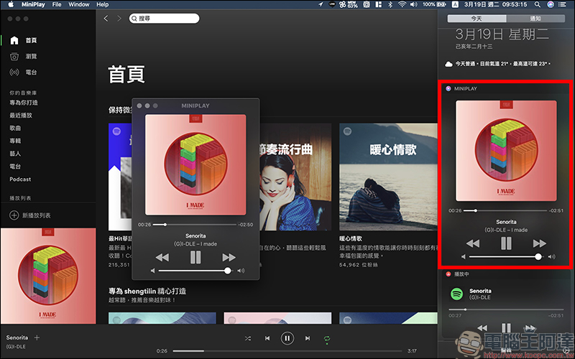575x359 pixels.
Task: Open the 暖心情歌 playlist cover
Action: pos(388,177)
